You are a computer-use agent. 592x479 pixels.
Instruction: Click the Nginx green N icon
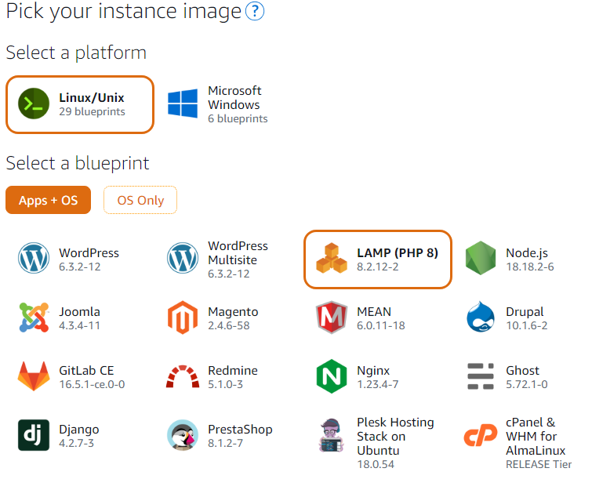pyautogui.click(x=332, y=376)
